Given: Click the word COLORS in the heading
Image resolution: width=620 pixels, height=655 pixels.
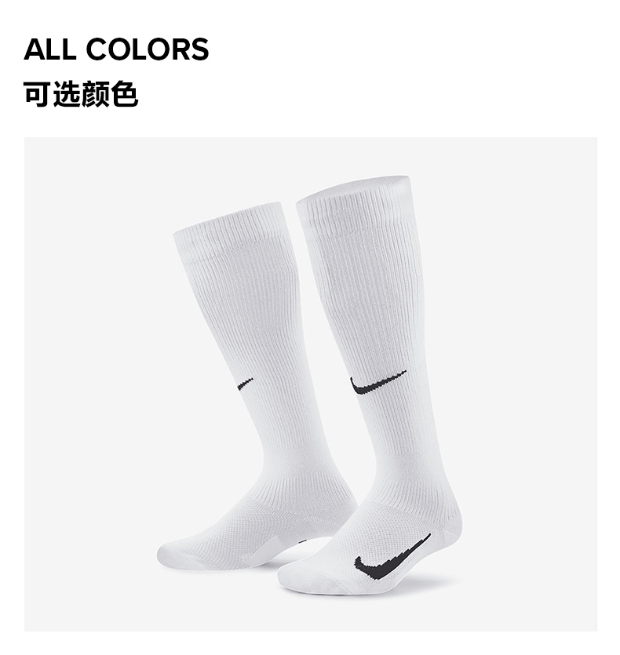Looking at the screenshot, I should (x=148, y=49).
